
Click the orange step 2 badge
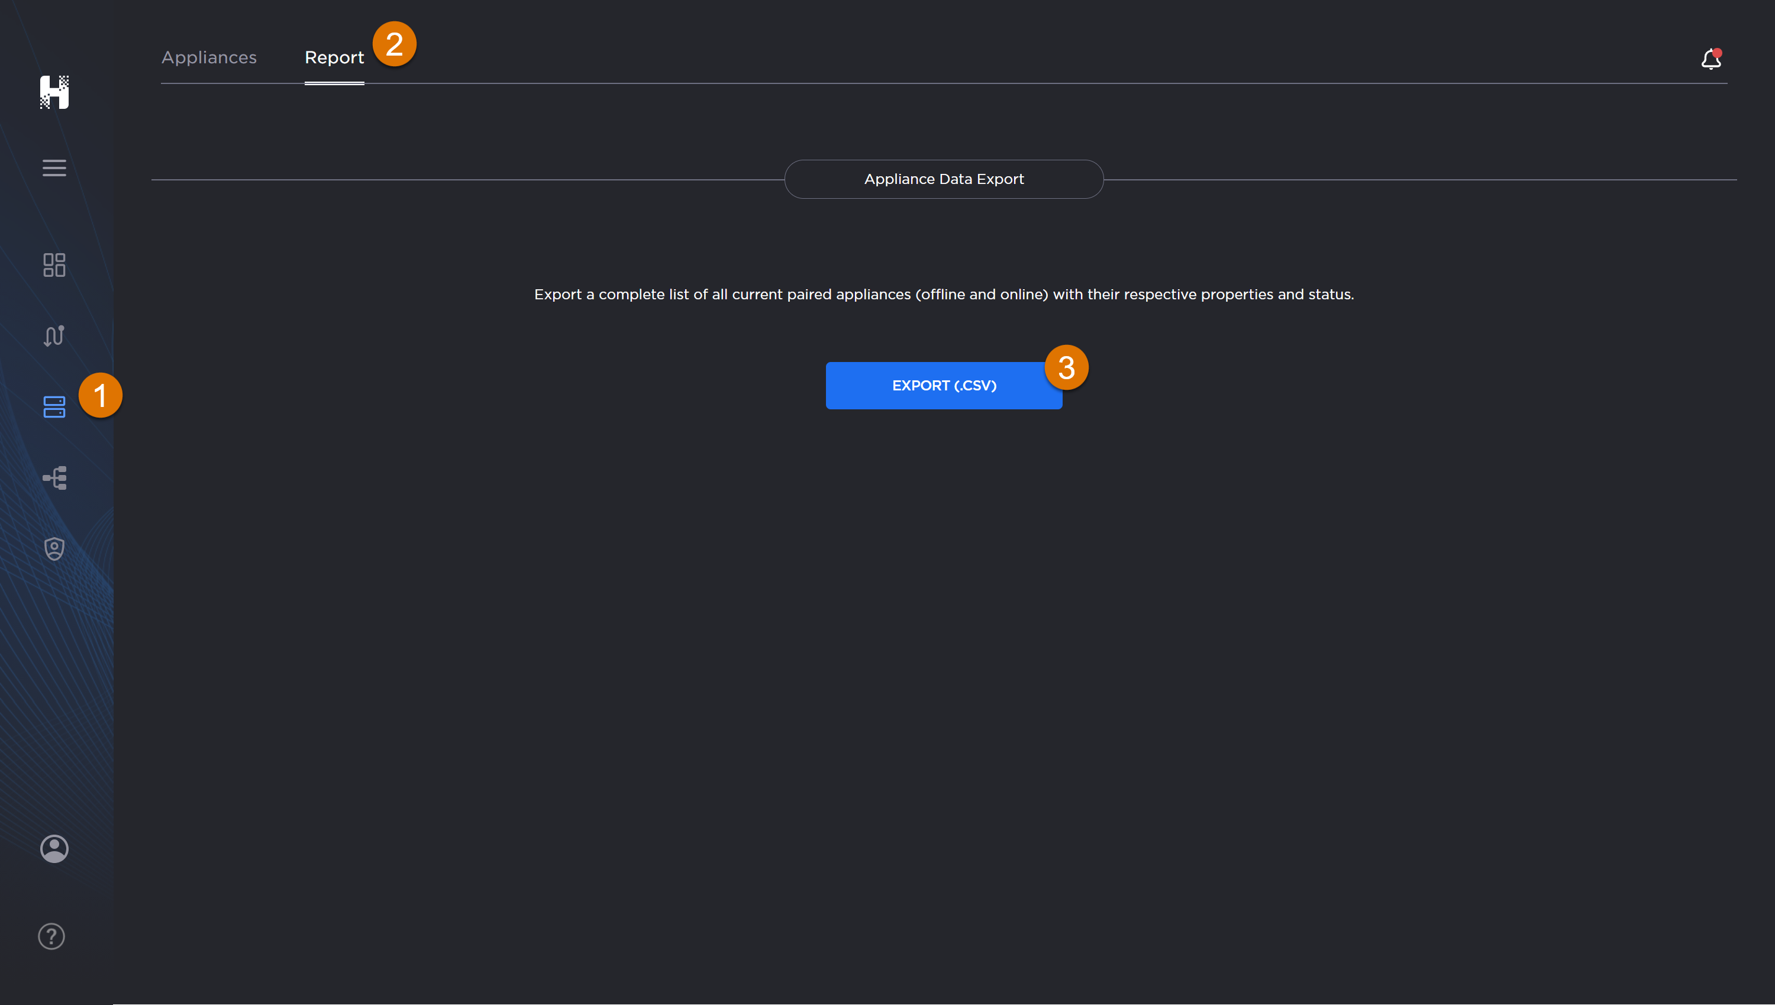(x=394, y=44)
